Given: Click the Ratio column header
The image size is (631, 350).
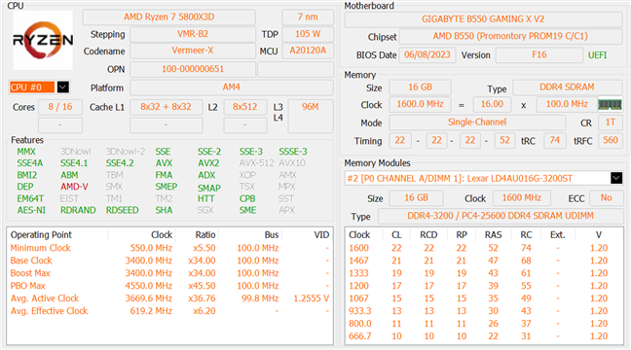Looking at the screenshot, I should [205, 235].
